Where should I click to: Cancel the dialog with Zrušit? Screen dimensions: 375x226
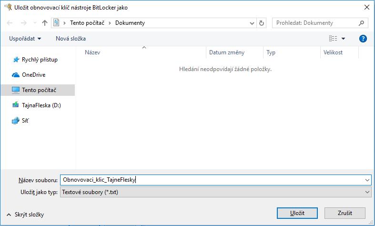point(345,213)
